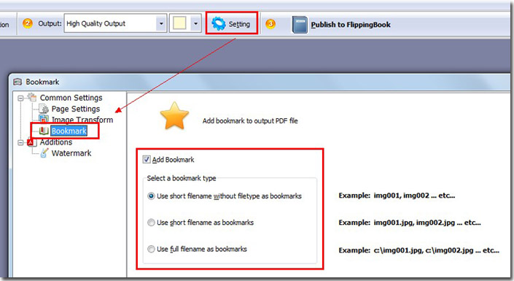The width and height of the screenshot is (514, 281).
Task: Collapse the Additions tree node
Action: tap(20, 142)
